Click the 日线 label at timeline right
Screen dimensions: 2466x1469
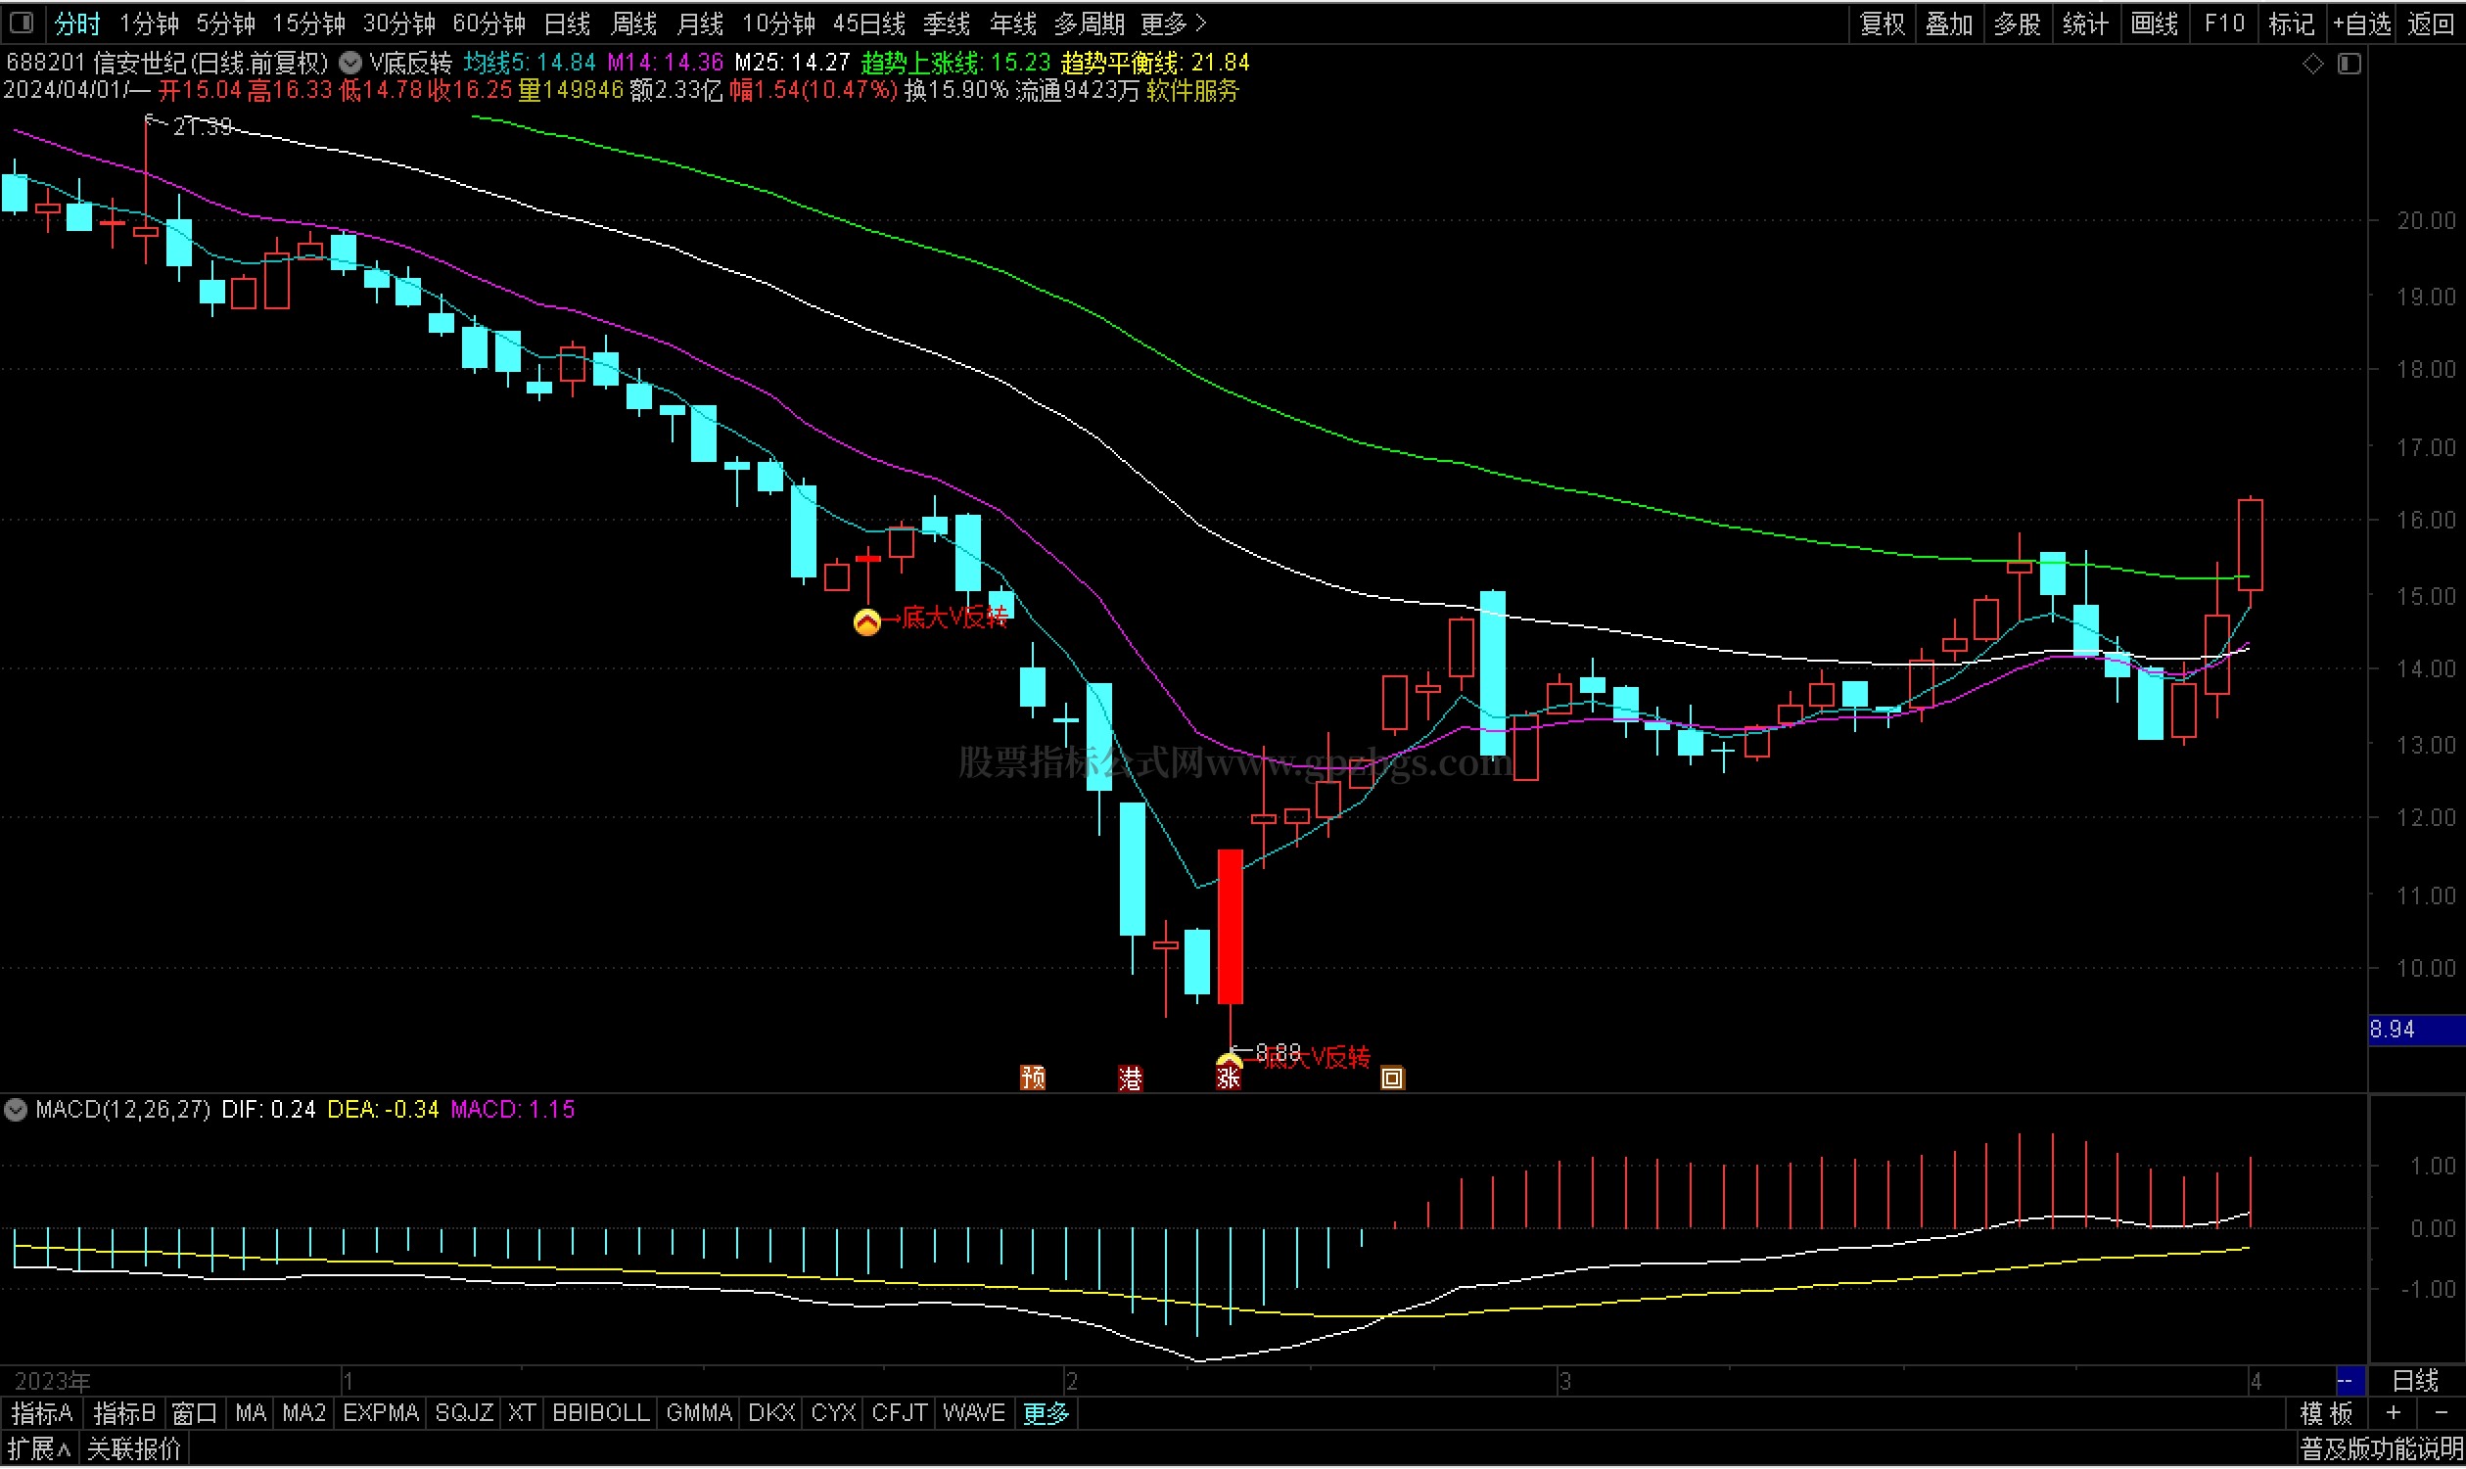2415,1381
